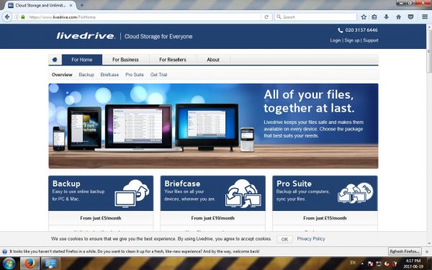432x270 pixels.
Task: Go to Firefox home page icon
Action: pyautogui.click(x=398, y=17)
